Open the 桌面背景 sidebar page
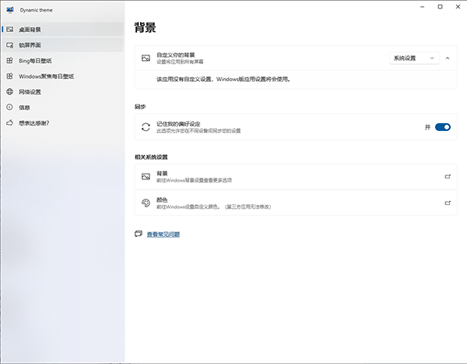Viewport: 467px width, 364px height. (30, 30)
